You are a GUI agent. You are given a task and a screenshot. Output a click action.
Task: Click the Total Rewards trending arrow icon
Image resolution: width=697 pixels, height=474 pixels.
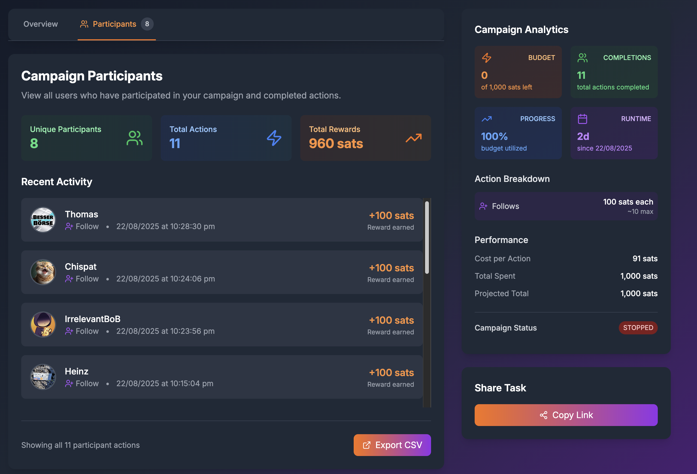(x=414, y=138)
